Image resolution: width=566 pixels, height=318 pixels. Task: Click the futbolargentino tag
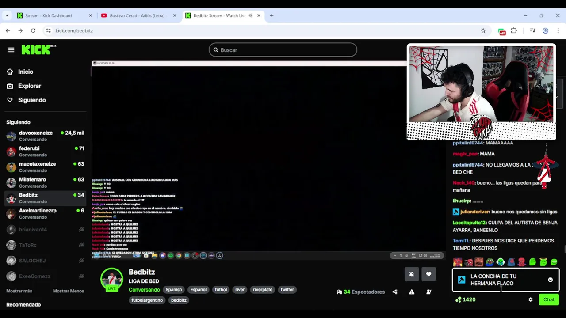pyautogui.click(x=147, y=300)
